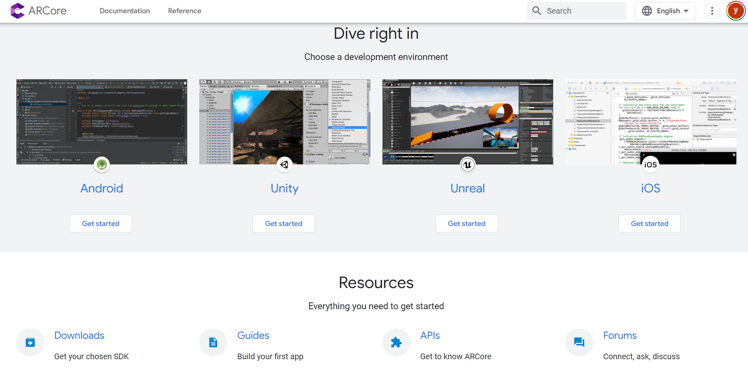Open the Unity heading link
Screen dimensions: 748x368
coord(284,188)
